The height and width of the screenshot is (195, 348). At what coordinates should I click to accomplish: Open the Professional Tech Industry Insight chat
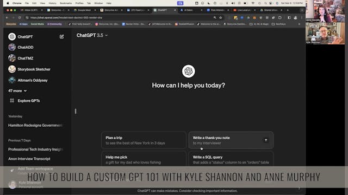point(35,149)
